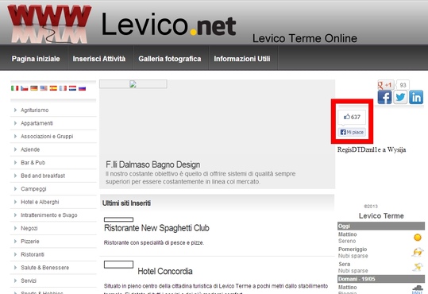This screenshot has height=294, width=428.
Task: Open the Aziende category
Action: [x=30, y=149]
